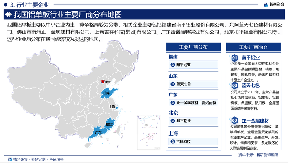
Task: Click the enterprise icon next to 吉祥科技
Action: [173, 141]
